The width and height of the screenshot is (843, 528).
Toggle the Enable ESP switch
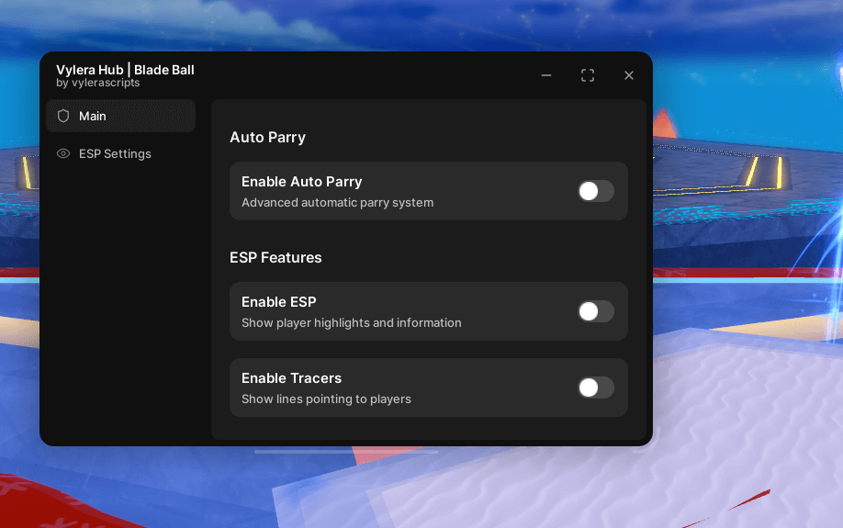[595, 311]
